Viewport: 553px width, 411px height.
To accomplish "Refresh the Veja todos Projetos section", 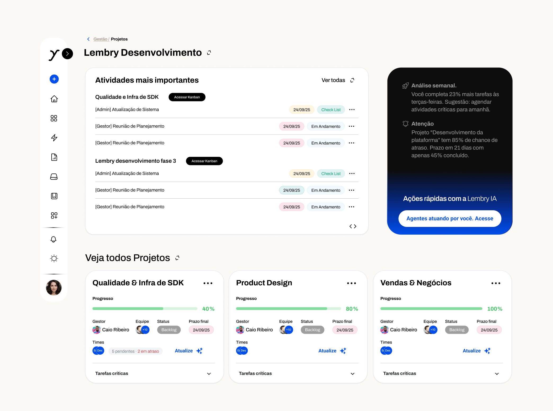I will [x=177, y=258].
